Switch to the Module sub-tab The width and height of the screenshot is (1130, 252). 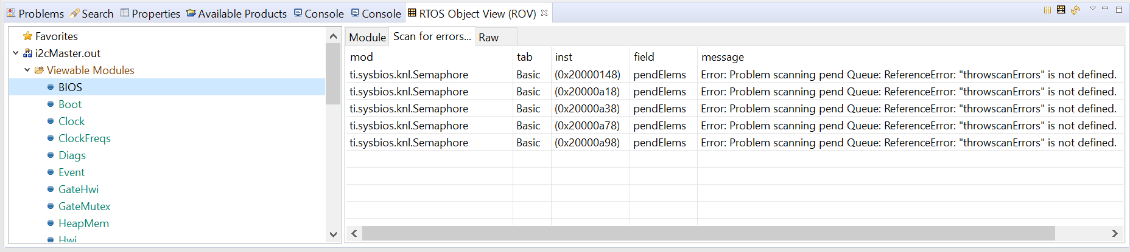(x=367, y=37)
